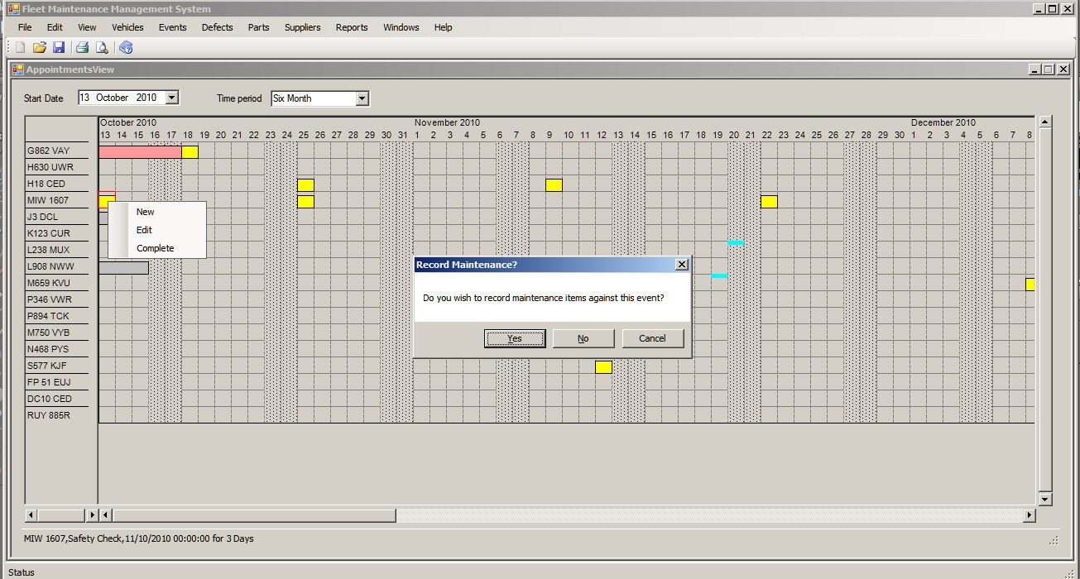This screenshot has width=1080, height=579.
Task: Click the AppointmentsView window title icon
Action: pyautogui.click(x=17, y=70)
